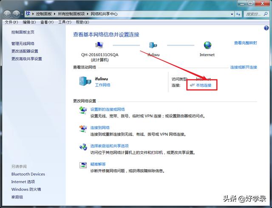Click the icon beside 连接到网络
This screenshot has height=208, width=272.
tap(83, 128)
